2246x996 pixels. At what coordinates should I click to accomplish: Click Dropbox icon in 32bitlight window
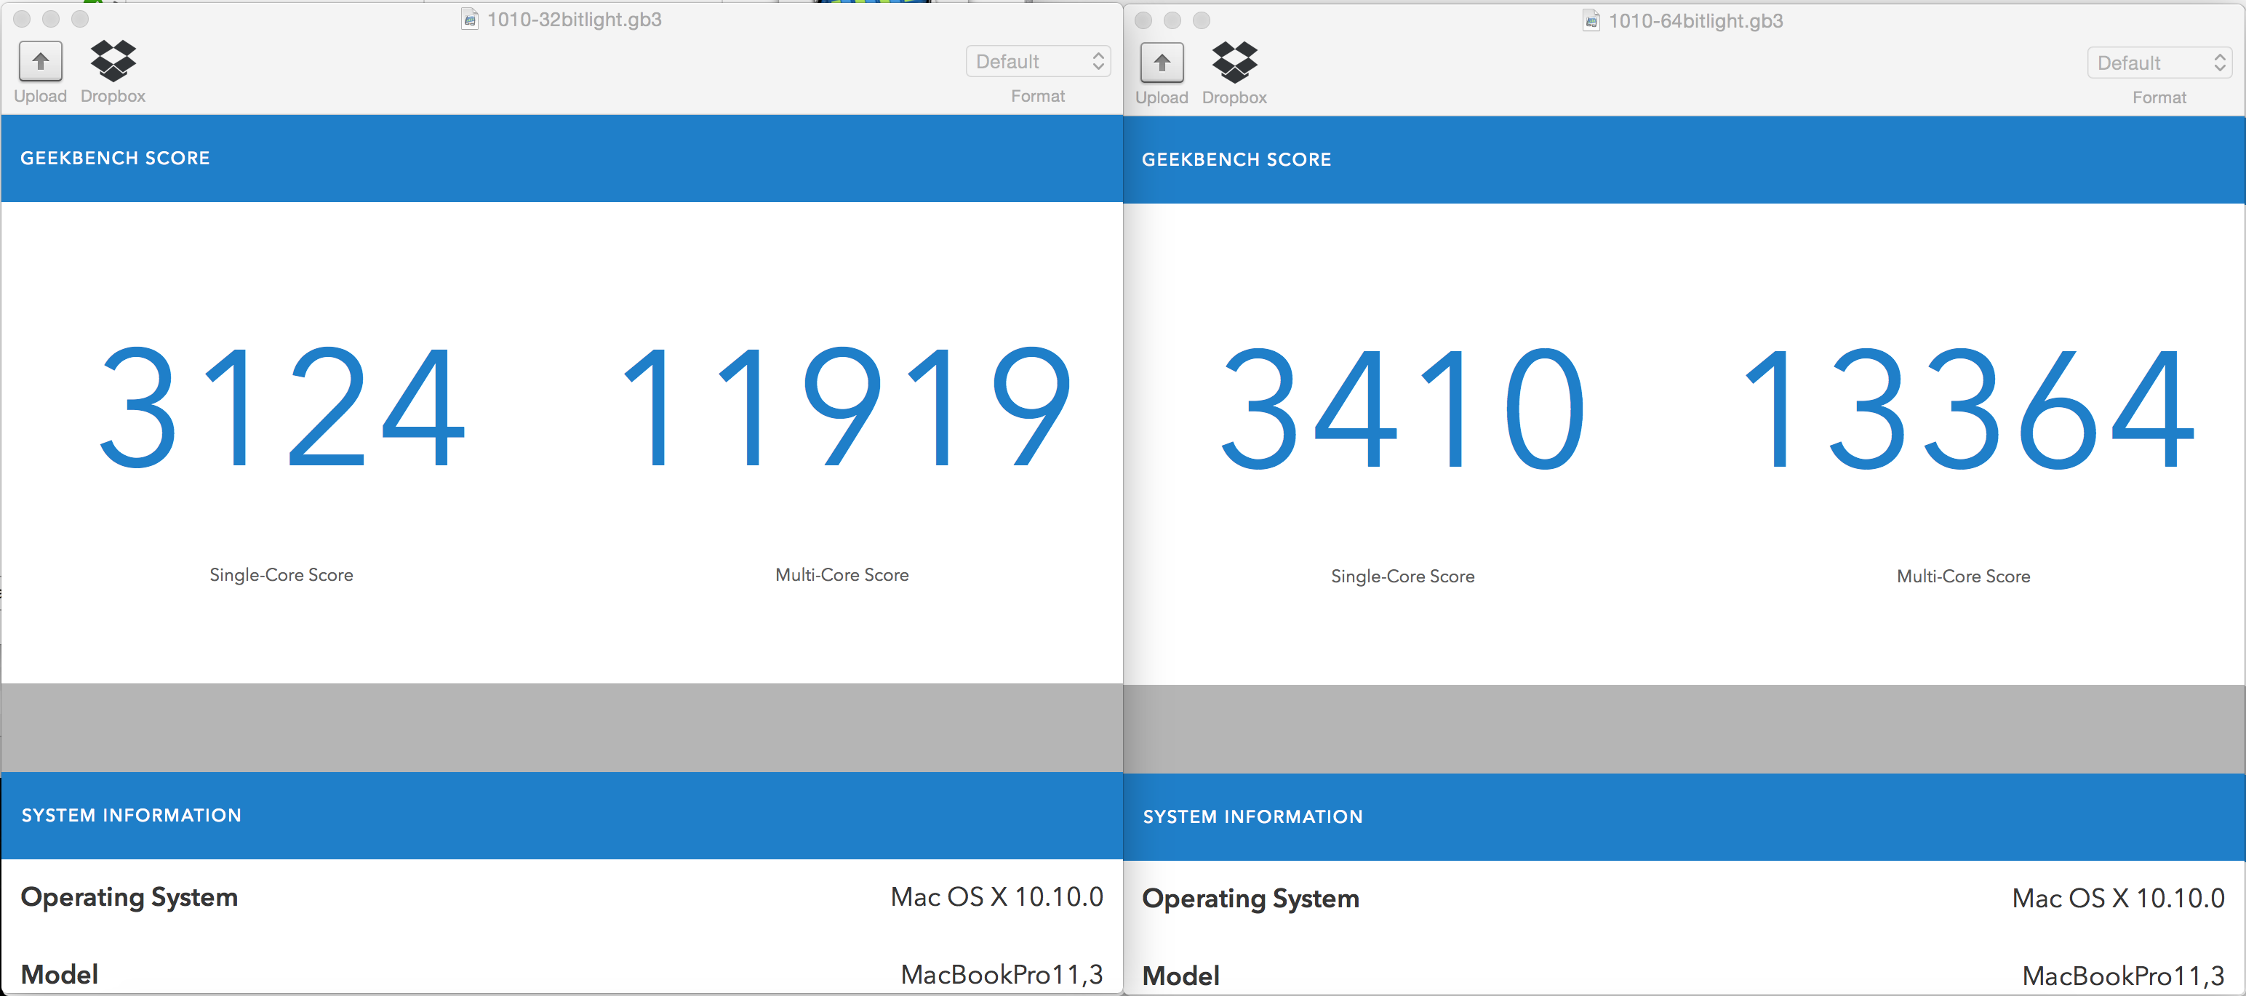click(113, 62)
